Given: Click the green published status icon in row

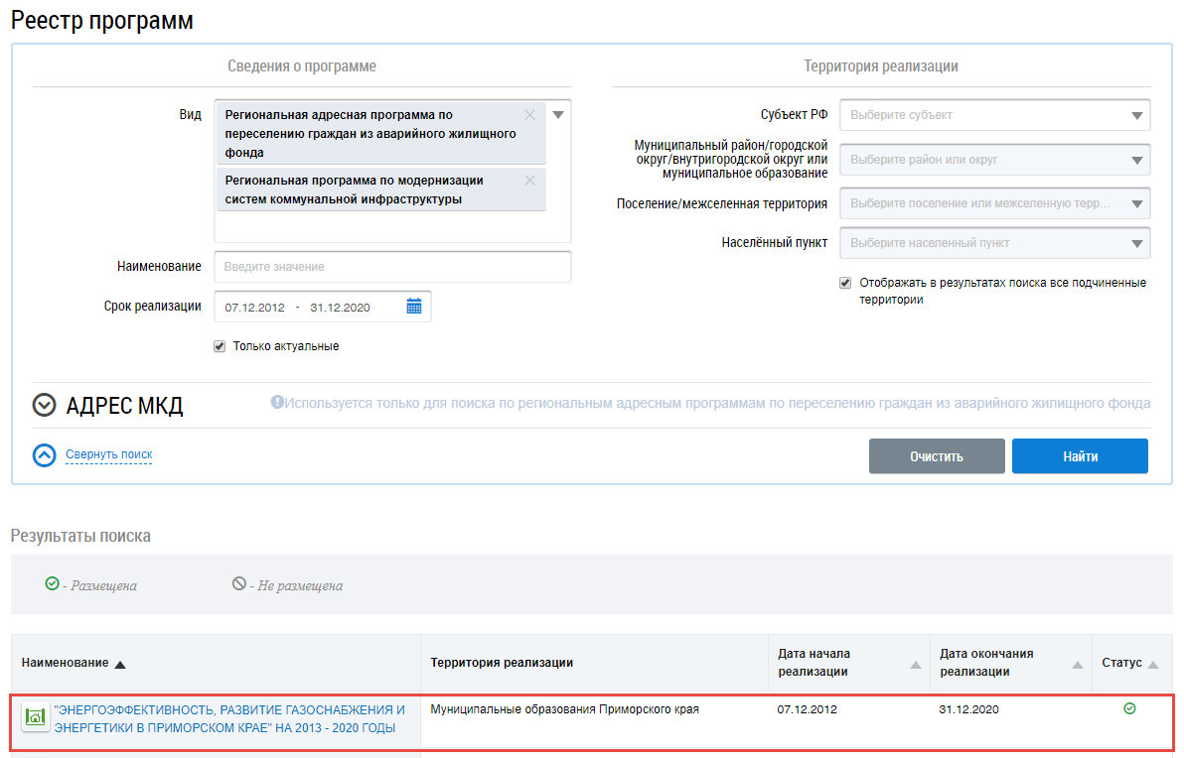Looking at the screenshot, I should [x=1129, y=708].
